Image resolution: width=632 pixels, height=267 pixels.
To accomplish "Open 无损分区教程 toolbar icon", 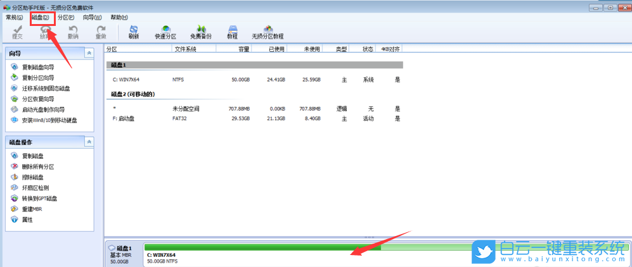I will [268, 32].
